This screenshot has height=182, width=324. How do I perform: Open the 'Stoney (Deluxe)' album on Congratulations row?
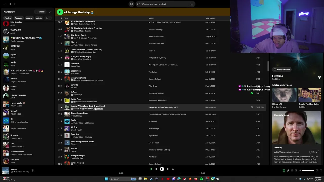click(155, 79)
